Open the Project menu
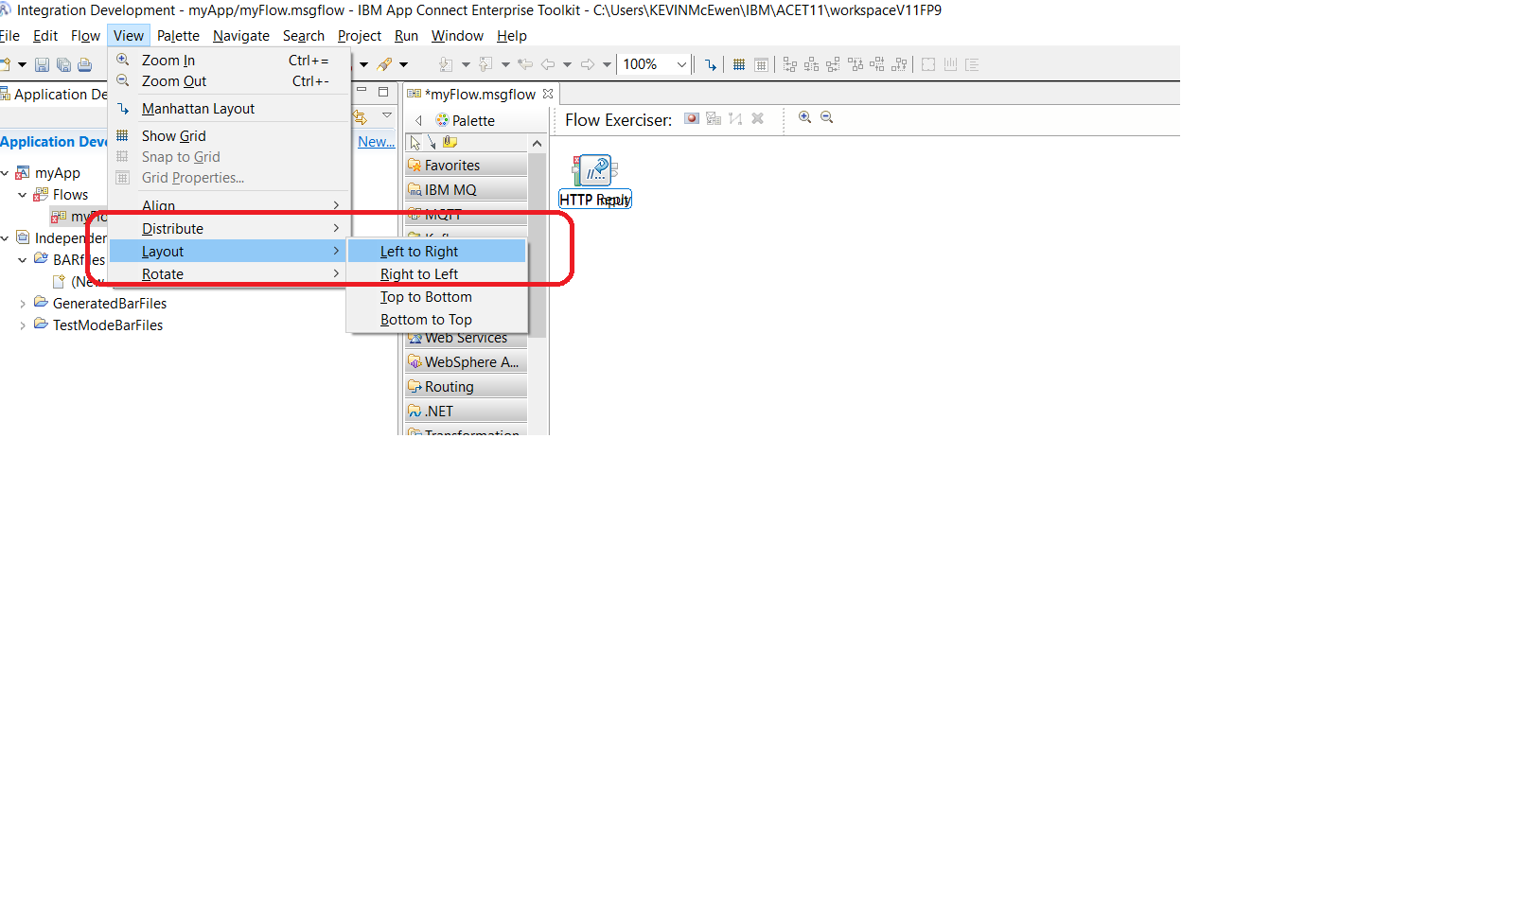The image size is (1535, 912). pyautogui.click(x=360, y=36)
